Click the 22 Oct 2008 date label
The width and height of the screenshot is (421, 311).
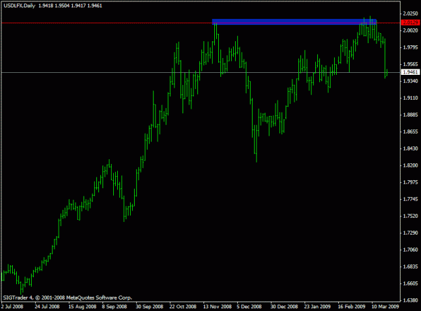[183, 306]
